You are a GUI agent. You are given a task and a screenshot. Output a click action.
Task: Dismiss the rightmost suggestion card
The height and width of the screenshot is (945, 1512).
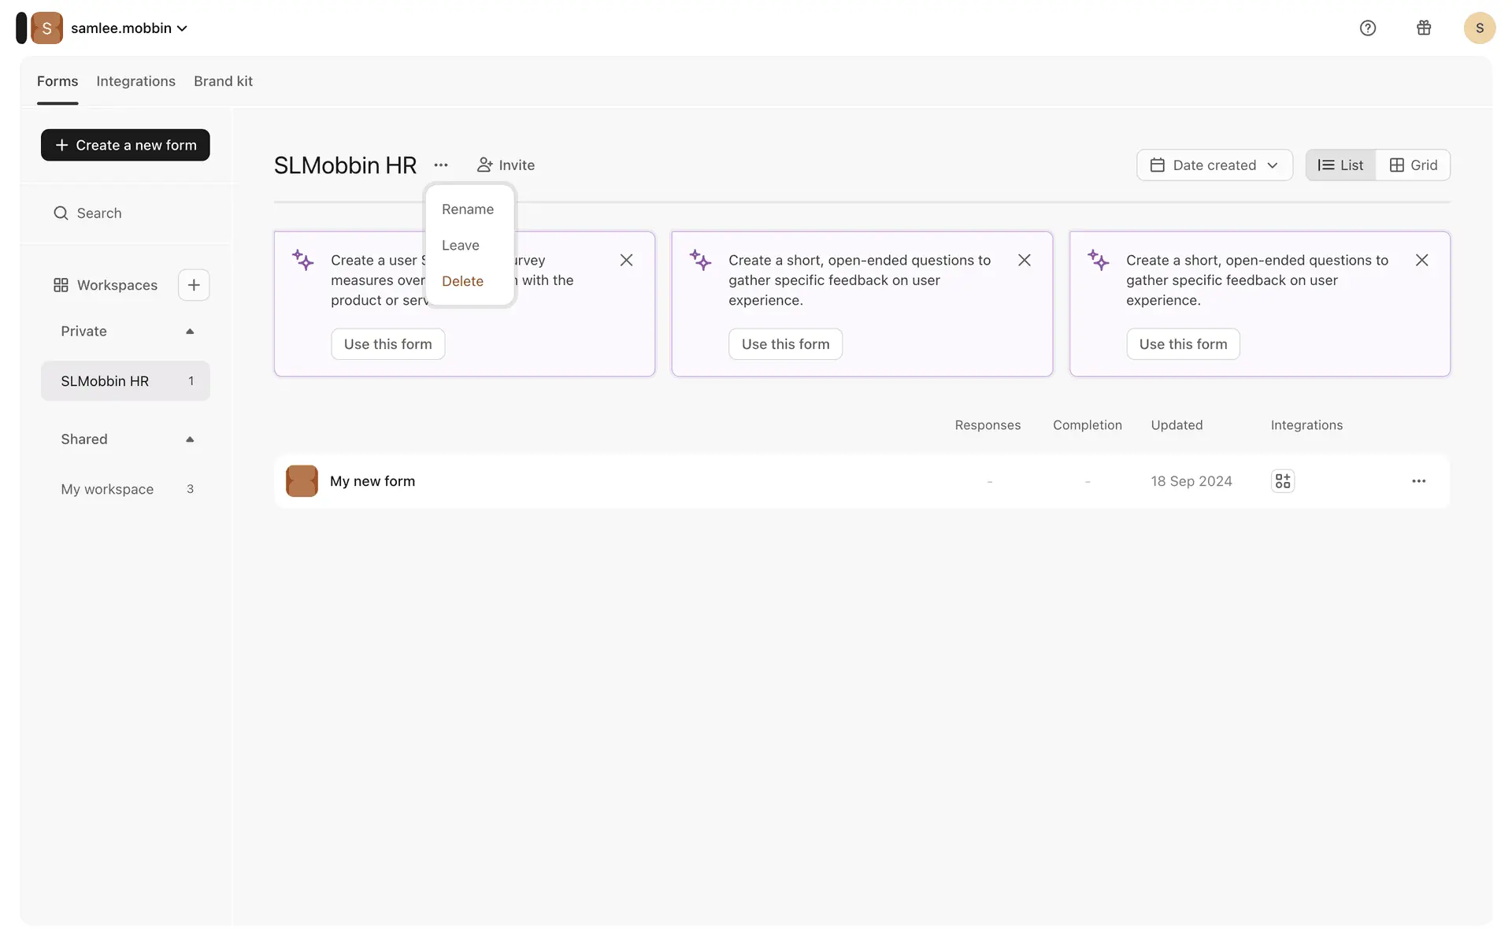1421,260
